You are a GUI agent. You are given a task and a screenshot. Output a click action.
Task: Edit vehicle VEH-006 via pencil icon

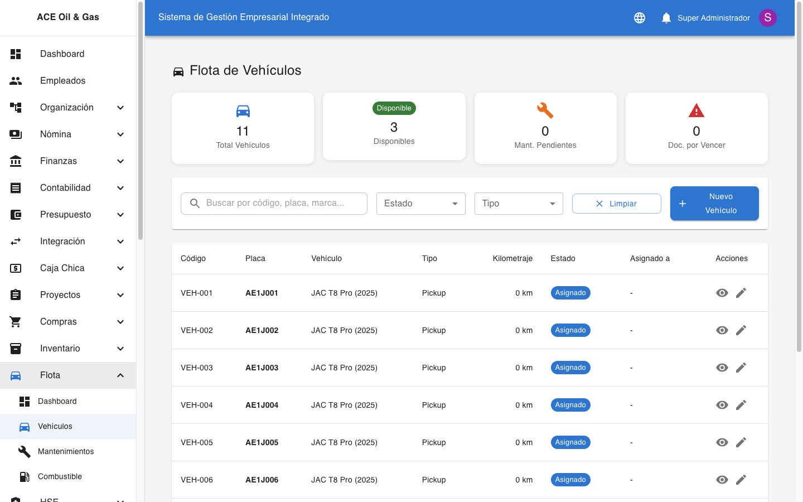741,480
